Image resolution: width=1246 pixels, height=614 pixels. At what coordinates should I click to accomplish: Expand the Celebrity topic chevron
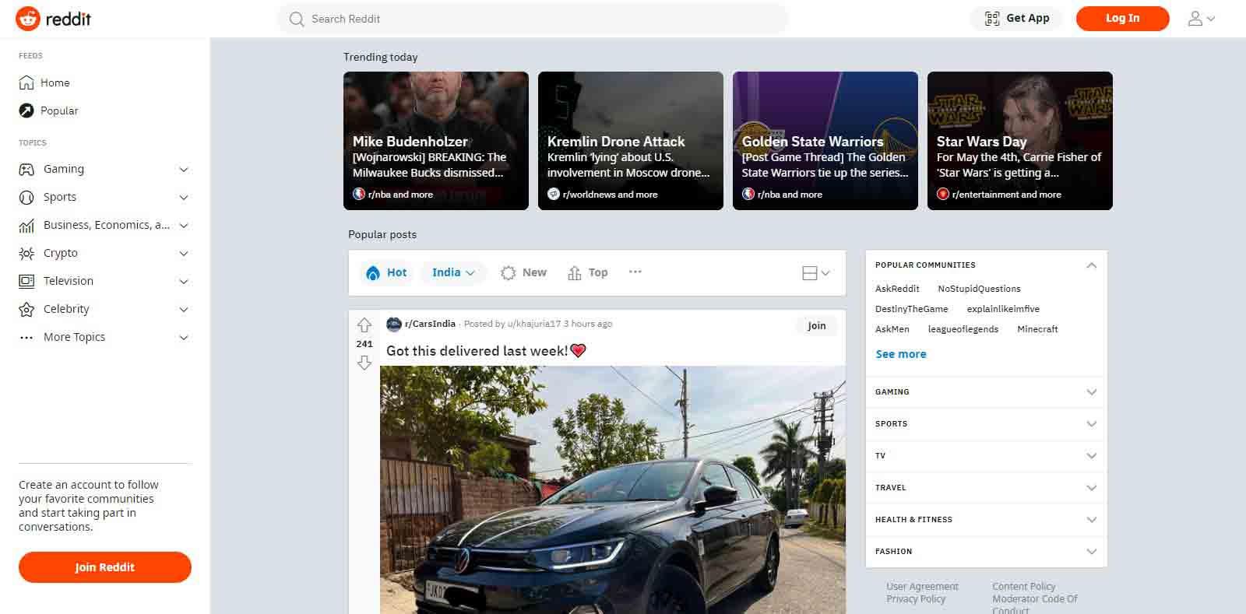point(184,310)
